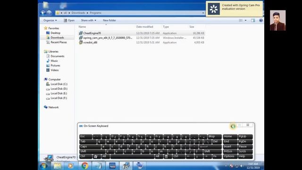
Task: Click the Windows Start button
Action: [x=44, y=166]
